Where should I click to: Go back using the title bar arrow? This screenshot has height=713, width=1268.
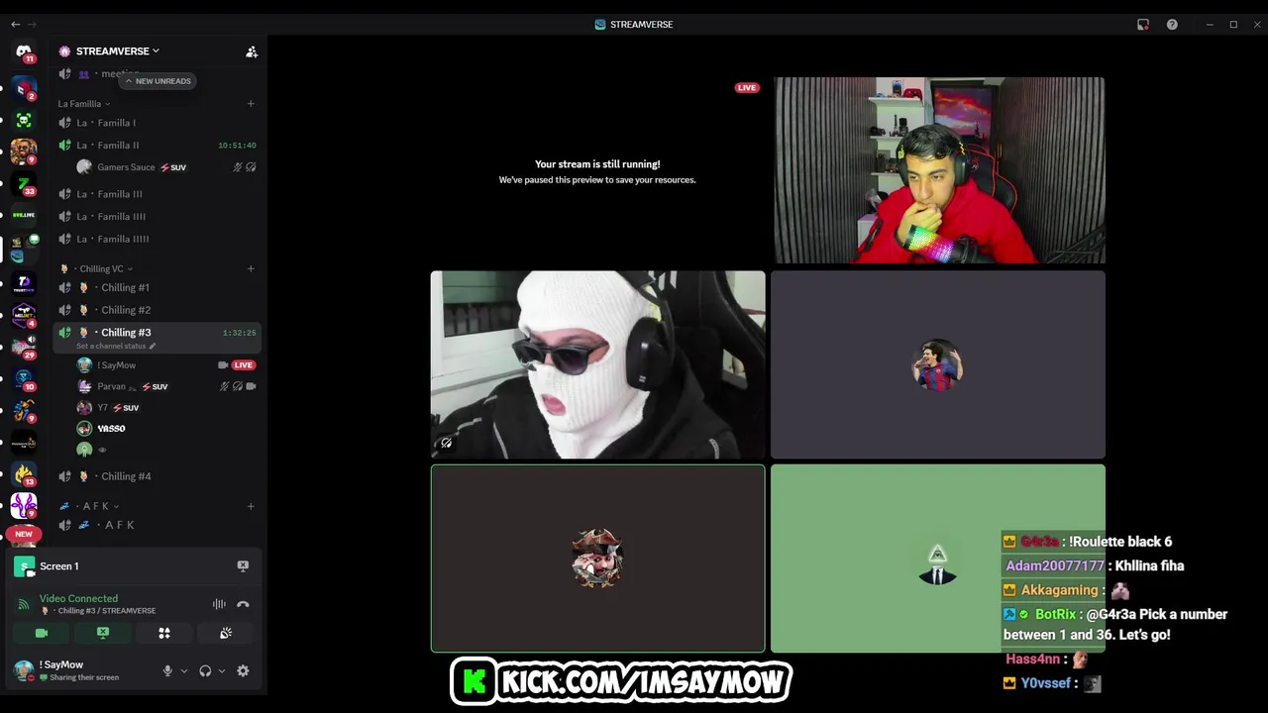coord(15,24)
